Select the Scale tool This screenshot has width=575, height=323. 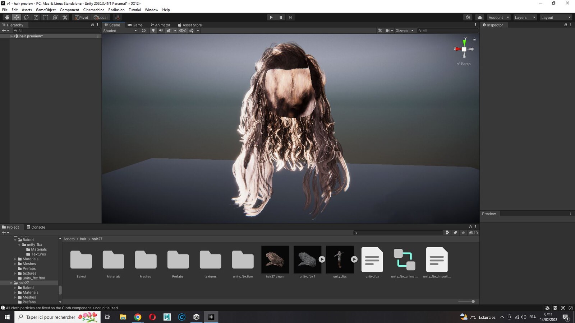point(36,17)
